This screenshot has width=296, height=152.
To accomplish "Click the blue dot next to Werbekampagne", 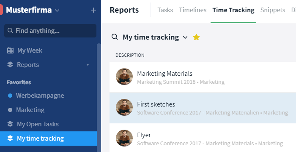I will tap(10, 96).
